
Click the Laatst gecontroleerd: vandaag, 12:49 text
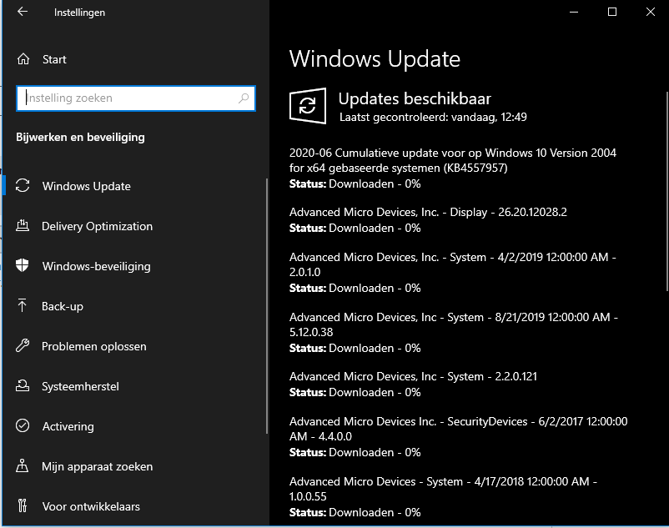tap(433, 118)
